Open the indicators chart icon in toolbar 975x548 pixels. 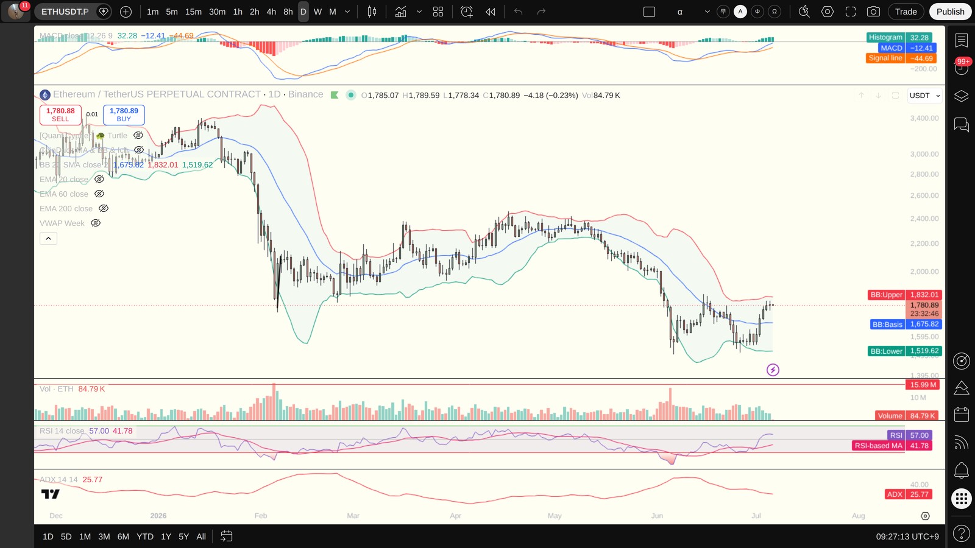400,12
